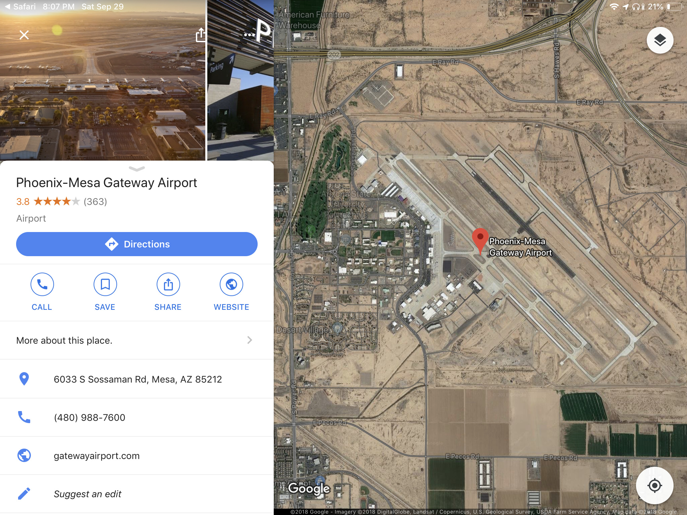Start Directions to the airport
The width and height of the screenshot is (687, 515).
137,244
